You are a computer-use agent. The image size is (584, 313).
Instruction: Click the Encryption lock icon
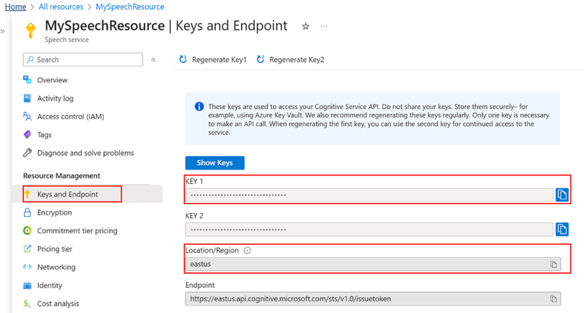[x=27, y=212]
